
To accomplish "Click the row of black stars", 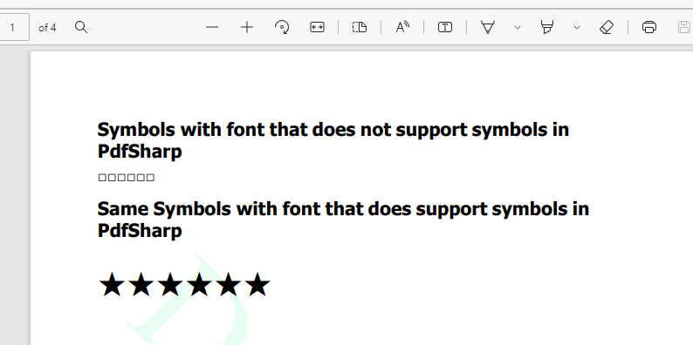I will tap(184, 285).
